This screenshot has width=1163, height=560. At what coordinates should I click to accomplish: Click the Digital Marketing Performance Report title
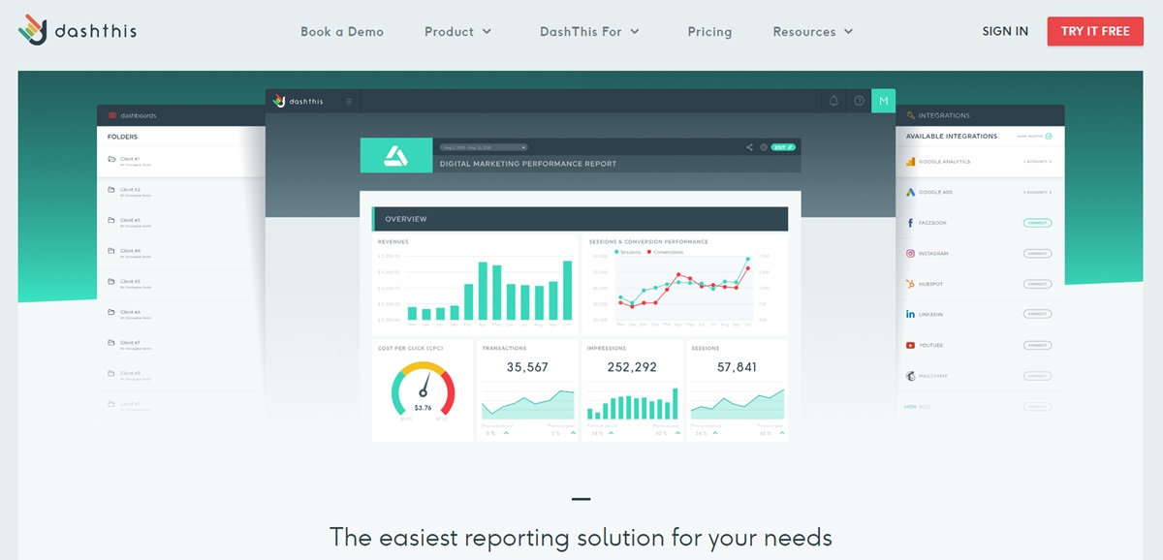[x=528, y=164]
